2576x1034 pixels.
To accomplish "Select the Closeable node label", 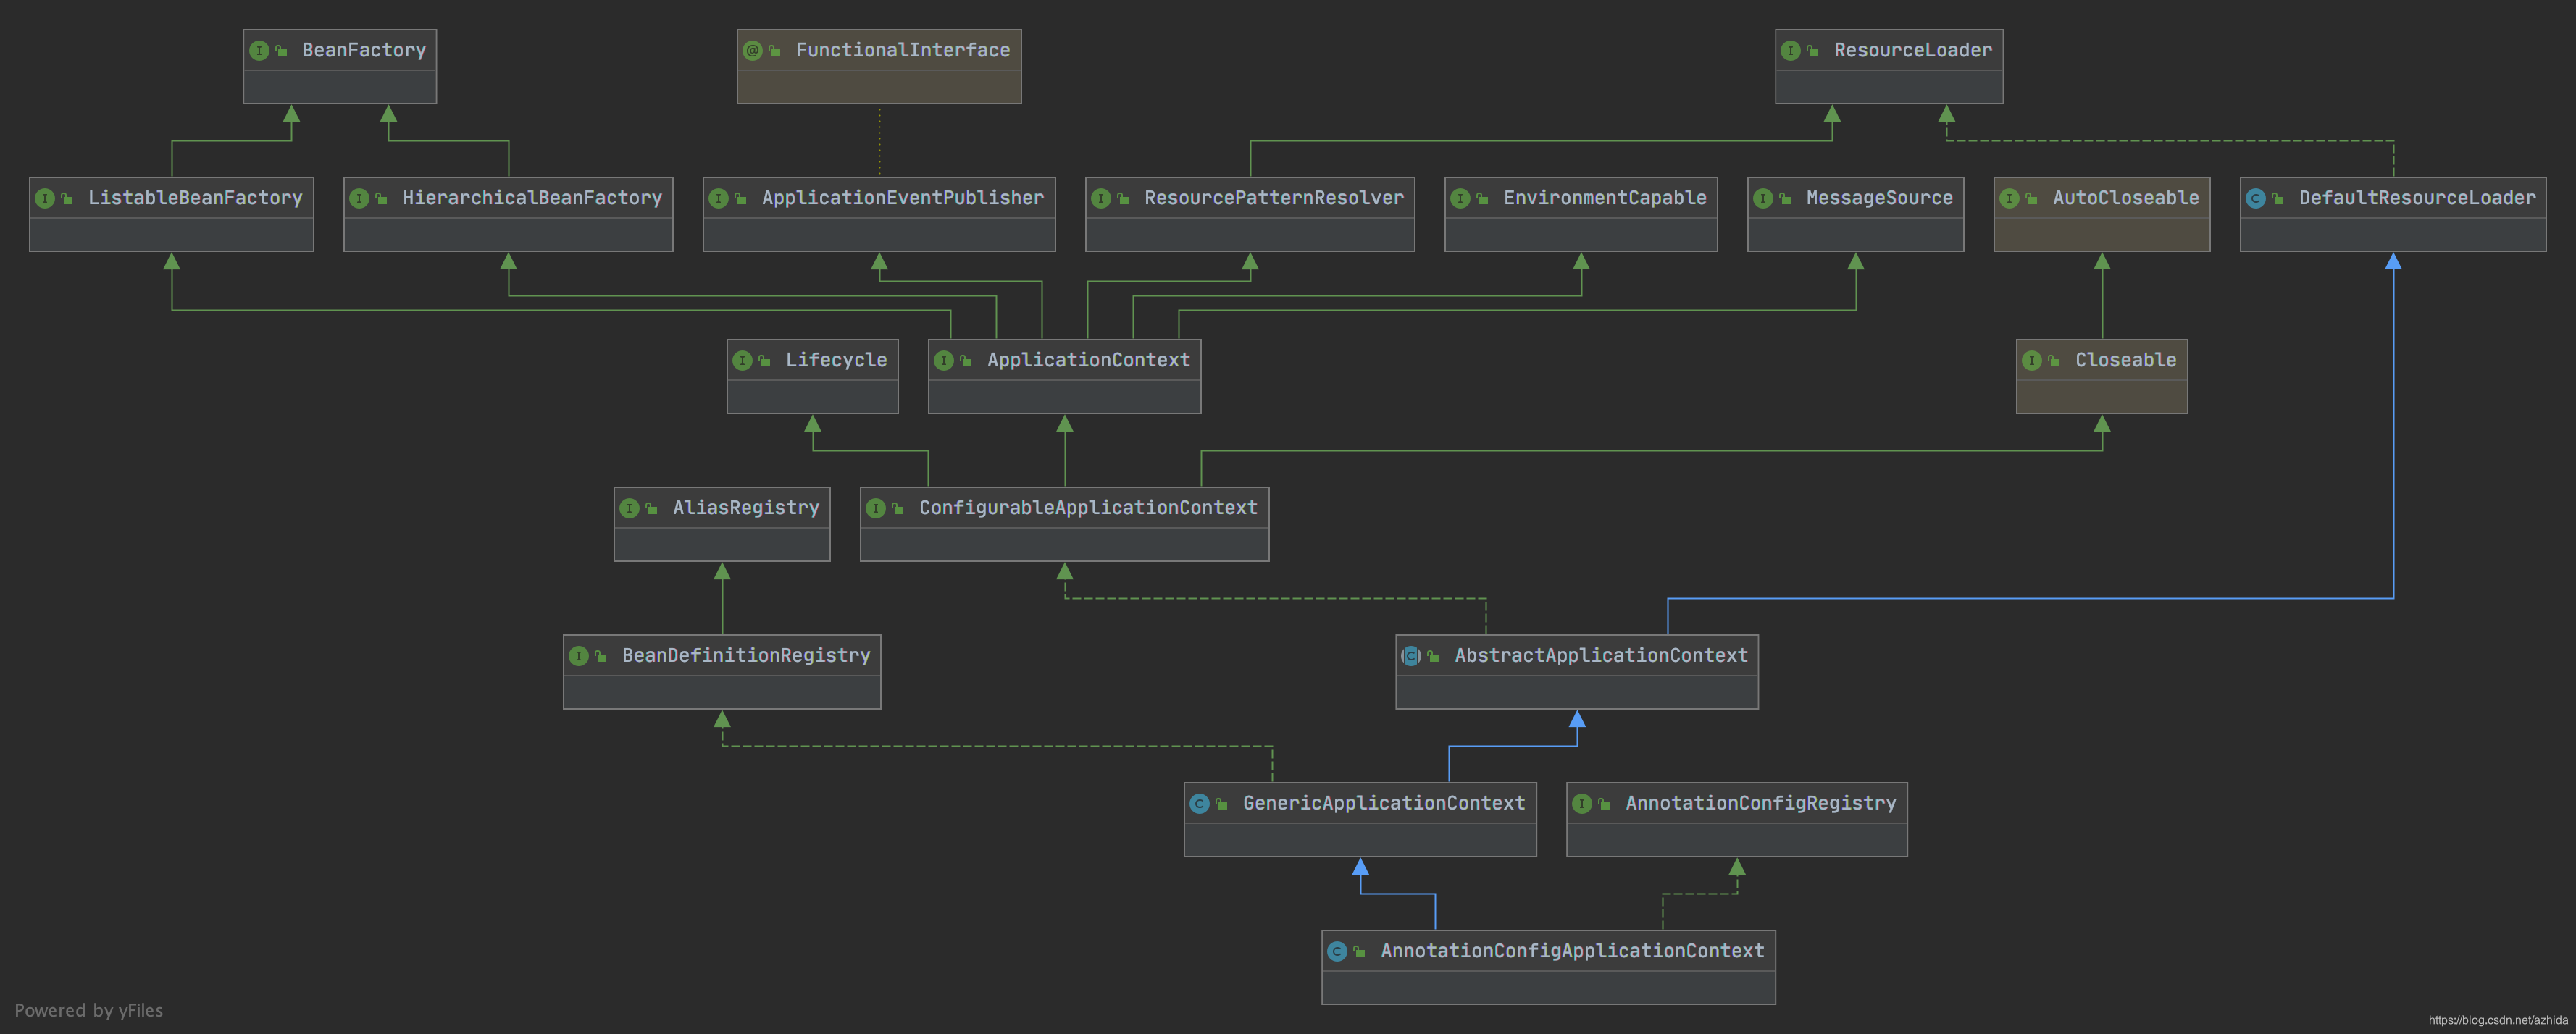I will (x=2126, y=360).
